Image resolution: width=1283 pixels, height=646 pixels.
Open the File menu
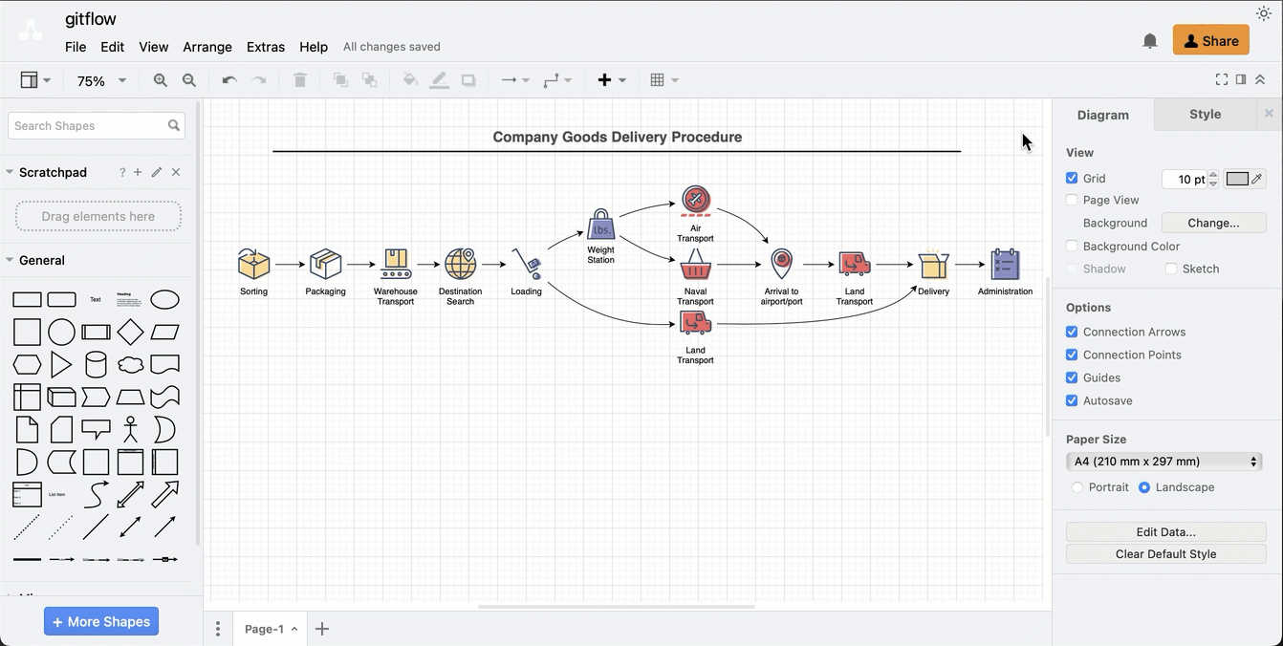click(76, 47)
